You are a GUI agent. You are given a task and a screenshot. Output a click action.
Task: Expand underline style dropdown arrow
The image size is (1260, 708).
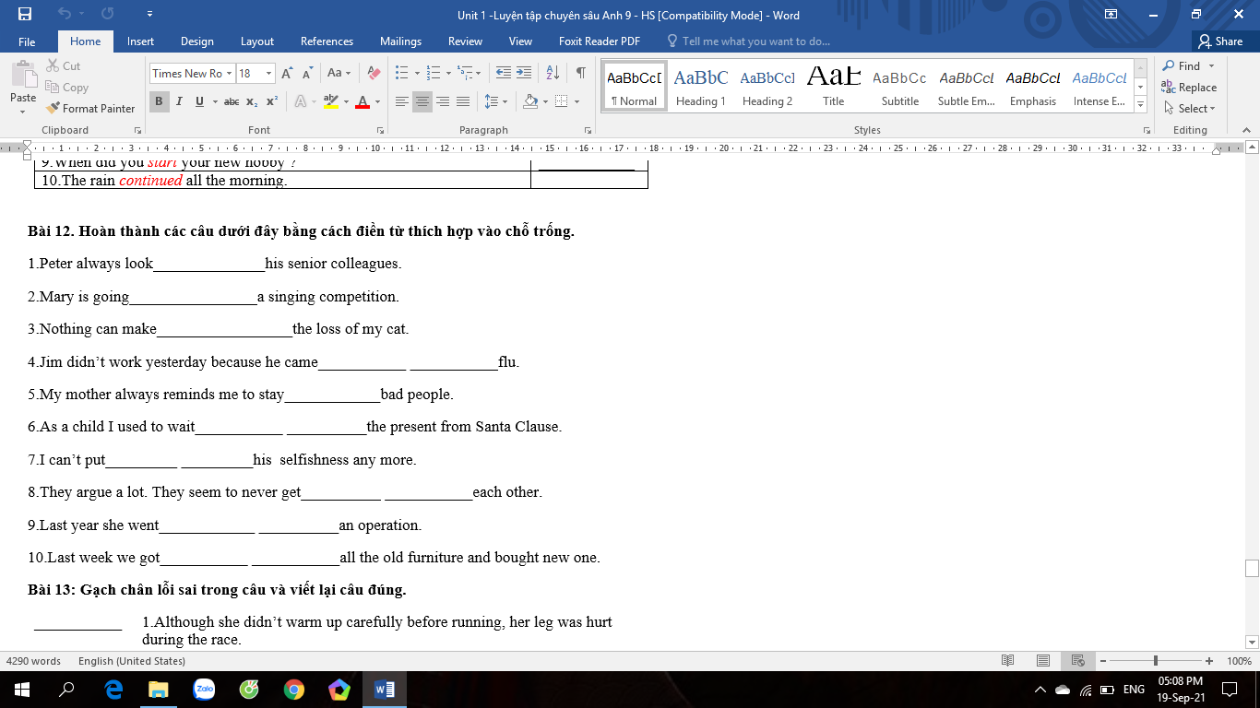point(213,101)
